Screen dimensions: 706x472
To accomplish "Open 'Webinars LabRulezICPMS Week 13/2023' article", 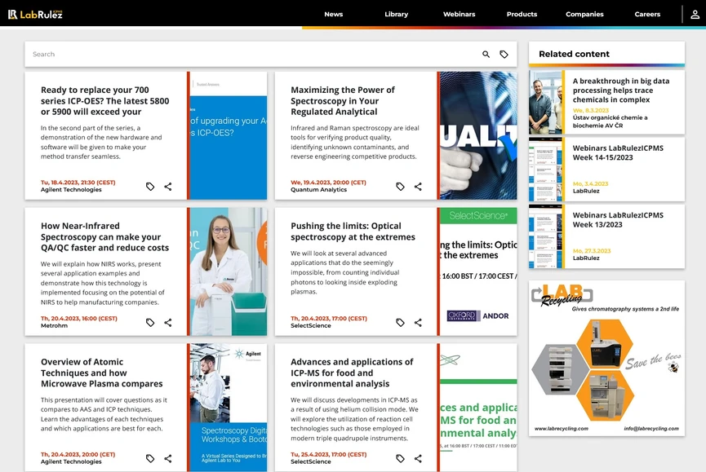I will (618, 220).
